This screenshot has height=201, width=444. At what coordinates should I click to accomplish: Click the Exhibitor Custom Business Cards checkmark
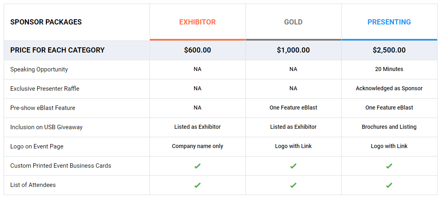(x=197, y=166)
